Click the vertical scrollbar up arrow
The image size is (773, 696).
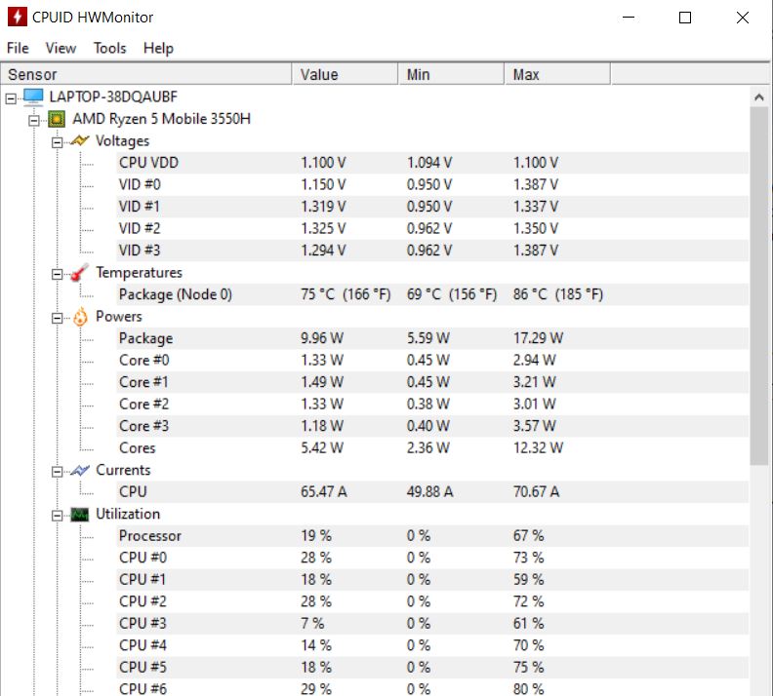coord(759,97)
